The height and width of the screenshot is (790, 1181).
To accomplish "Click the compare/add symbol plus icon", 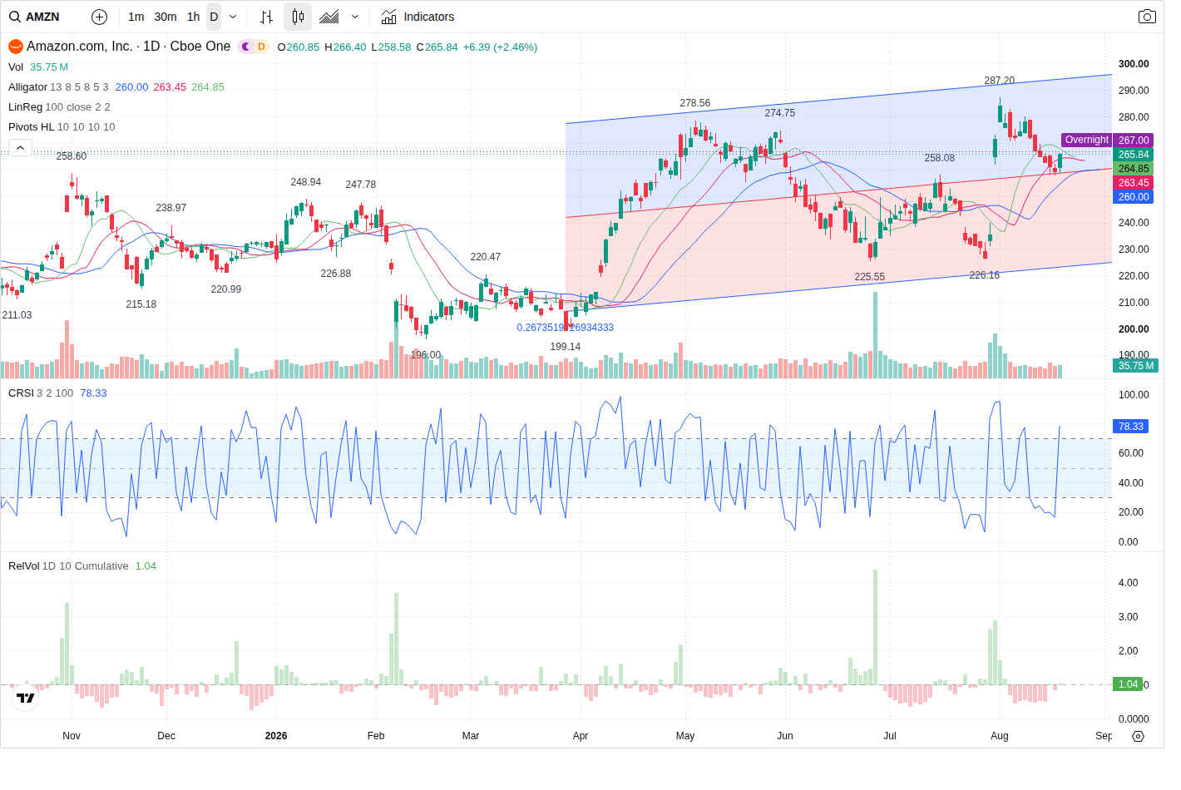I will click(x=99, y=17).
